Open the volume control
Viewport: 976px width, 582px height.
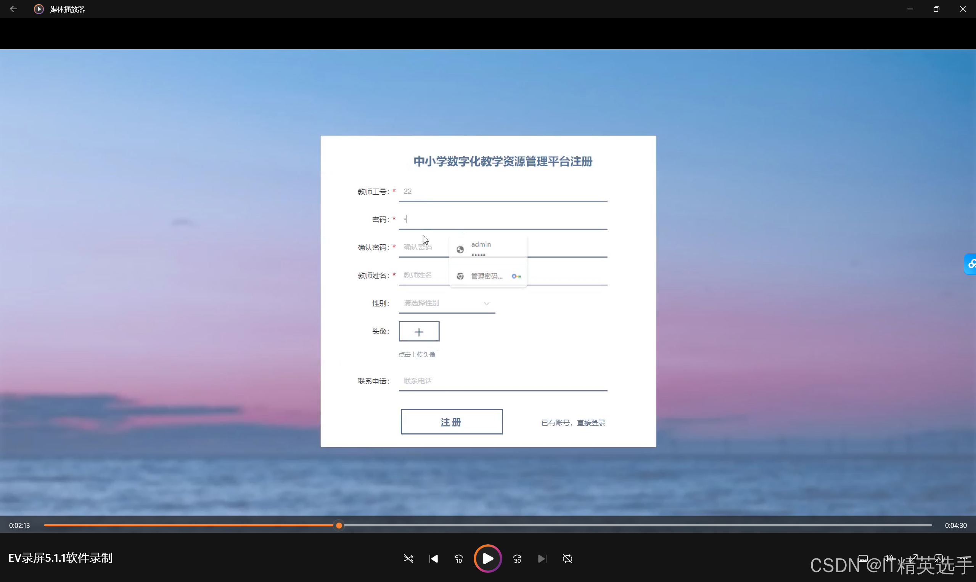[889, 558]
